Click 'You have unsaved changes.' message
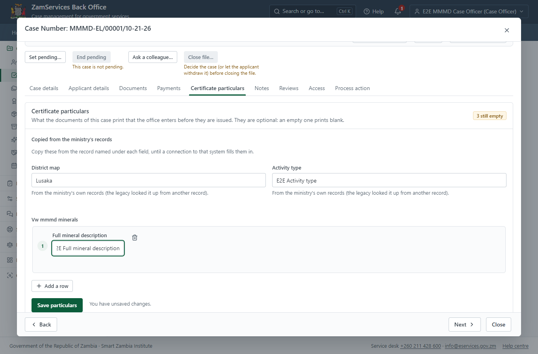 [120, 304]
